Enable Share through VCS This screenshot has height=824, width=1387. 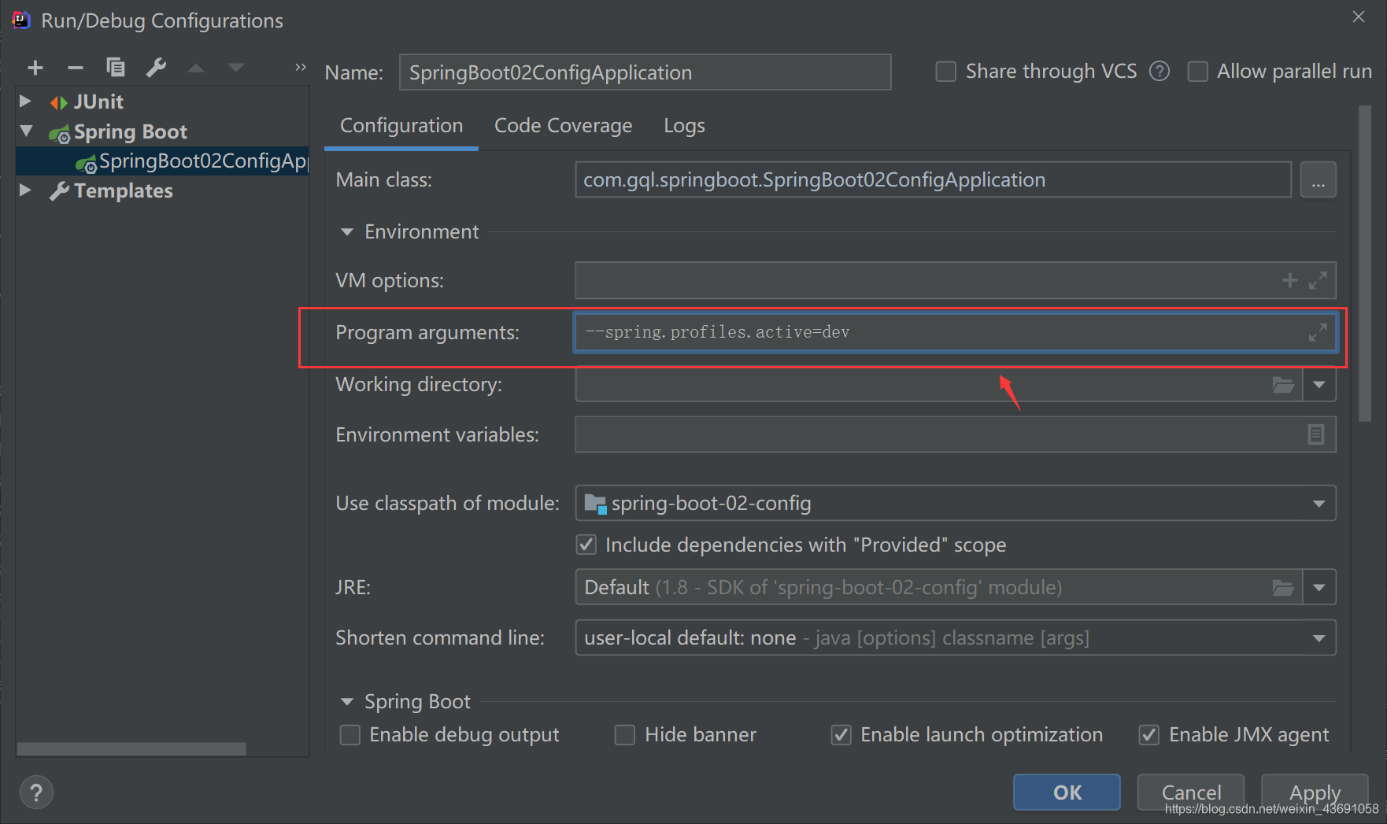[945, 72]
